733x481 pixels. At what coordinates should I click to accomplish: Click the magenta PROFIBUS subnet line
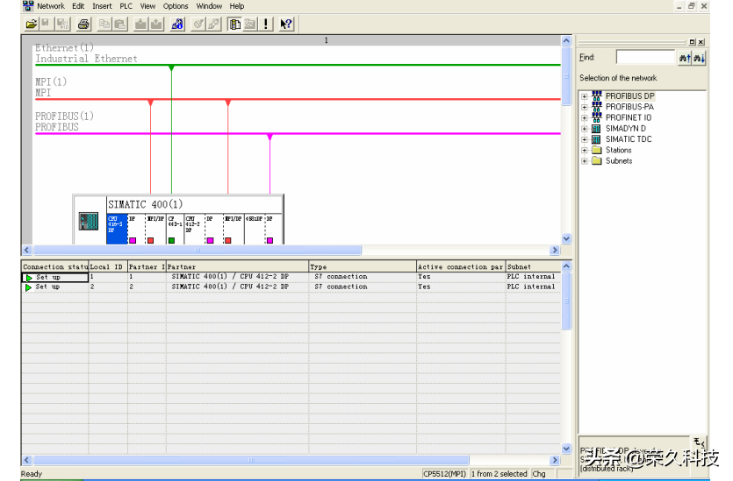coord(395,134)
